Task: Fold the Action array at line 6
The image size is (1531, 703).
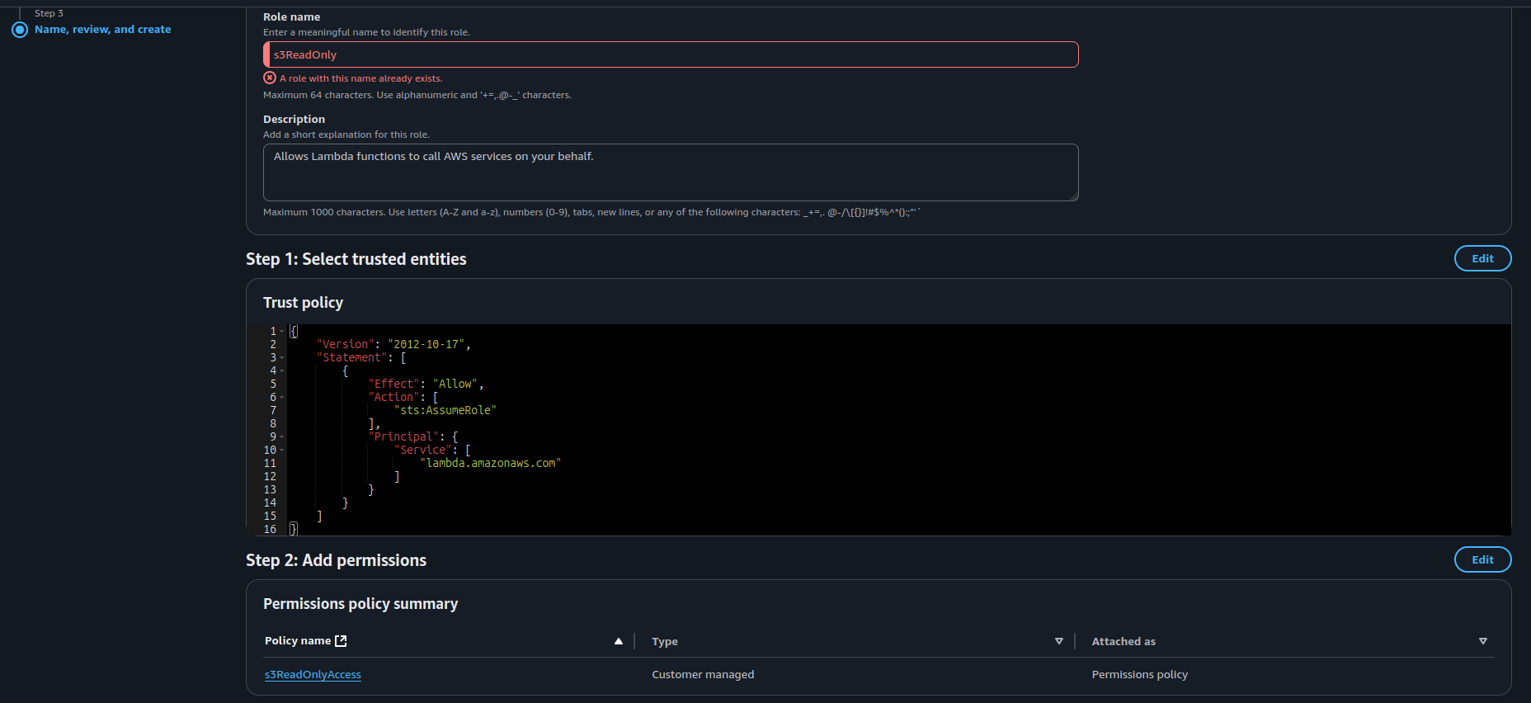Action: [x=282, y=398]
